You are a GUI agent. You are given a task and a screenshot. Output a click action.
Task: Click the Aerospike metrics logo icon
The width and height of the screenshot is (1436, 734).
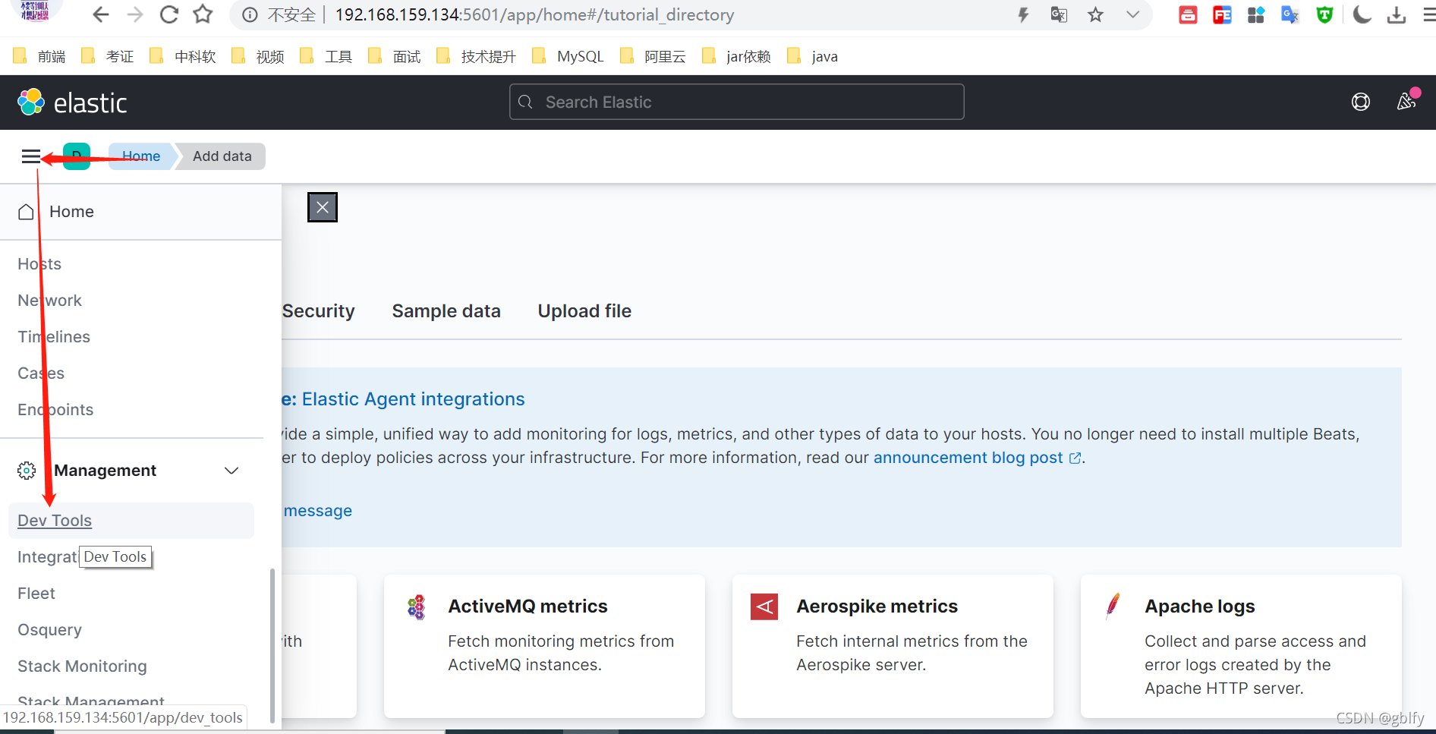pyautogui.click(x=764, y=606)
